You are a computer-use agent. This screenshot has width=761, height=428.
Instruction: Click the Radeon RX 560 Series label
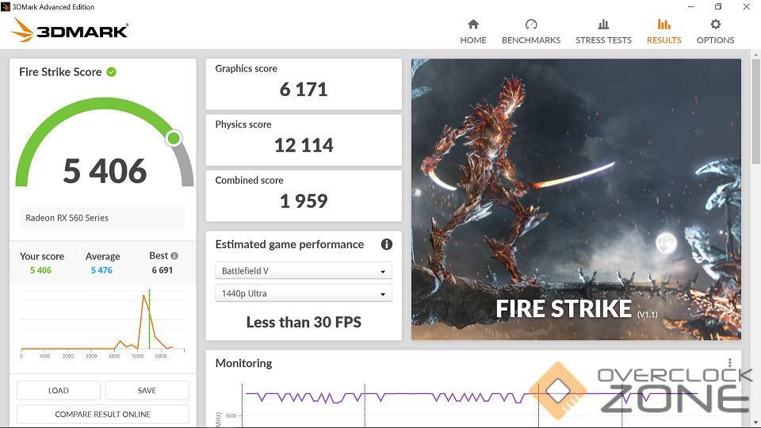(67, 218)
